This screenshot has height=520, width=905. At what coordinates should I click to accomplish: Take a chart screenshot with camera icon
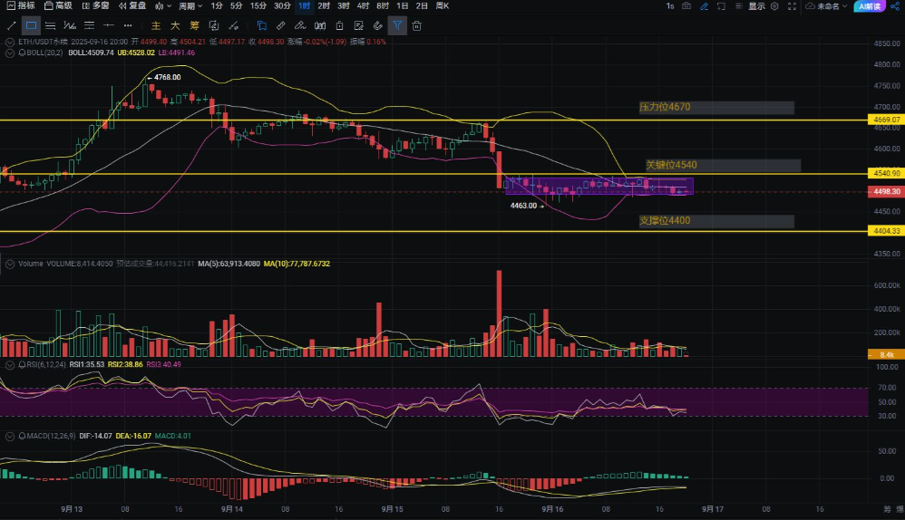coord(685,6)
